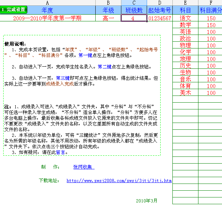Click the grade cell showing 高一
This screenshot has height=206, width=222.
[x=109, y=18]
